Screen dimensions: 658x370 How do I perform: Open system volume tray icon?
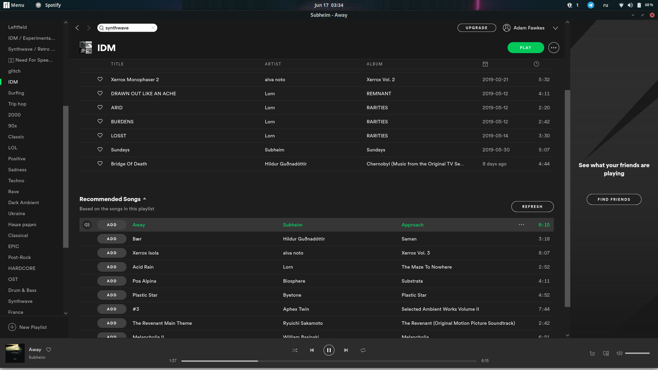630,5
